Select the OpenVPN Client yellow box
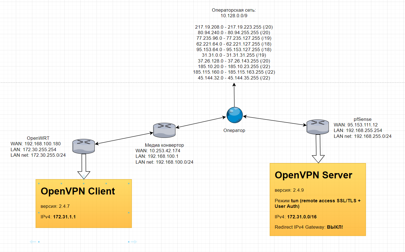 [84, 203]
